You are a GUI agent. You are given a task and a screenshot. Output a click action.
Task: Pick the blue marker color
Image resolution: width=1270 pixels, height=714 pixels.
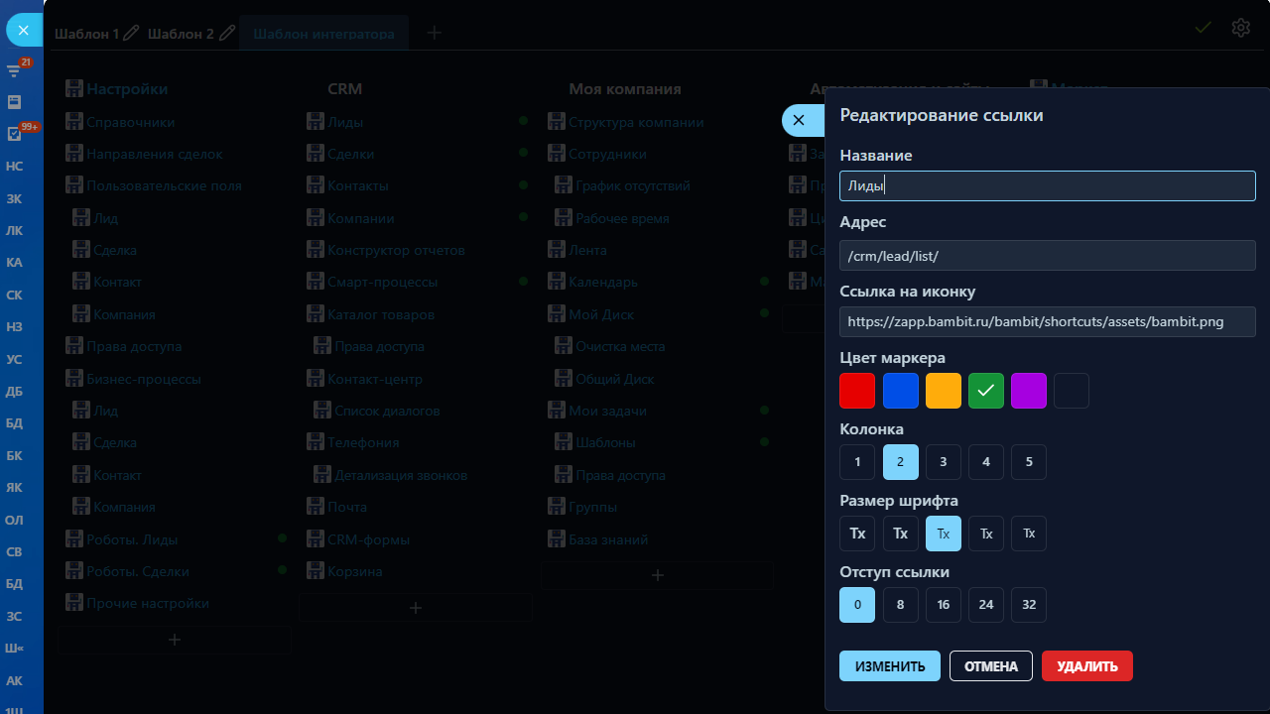point(900,391)
